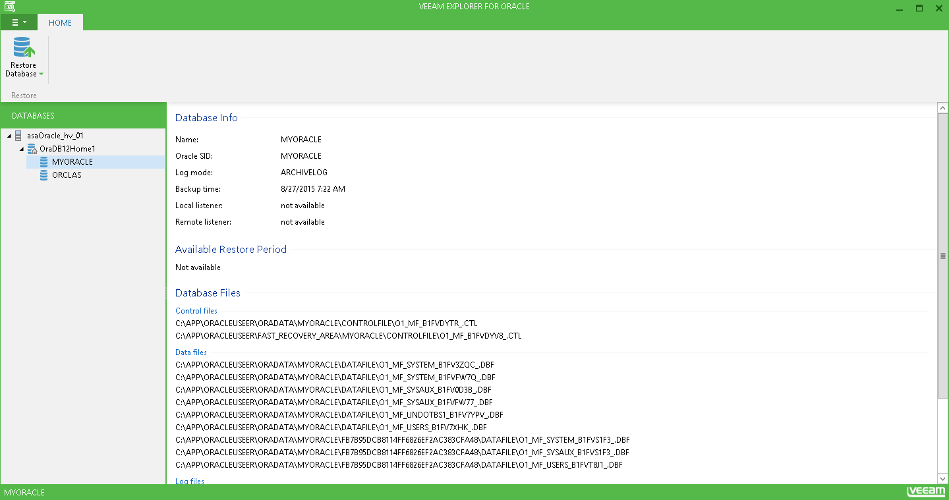The width and height of the screenshot is (949, 500).
Task: Click the ARCHIVELOG log mode value
Action: click(304, 173)
